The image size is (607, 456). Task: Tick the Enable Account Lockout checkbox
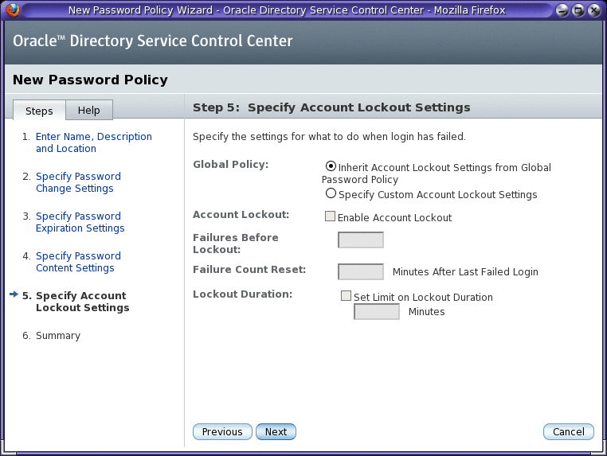[x=330, y=216]
